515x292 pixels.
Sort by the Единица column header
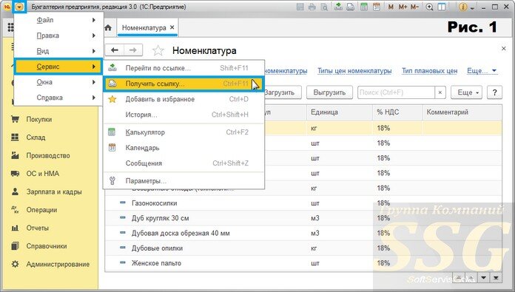tap(340, 112)
